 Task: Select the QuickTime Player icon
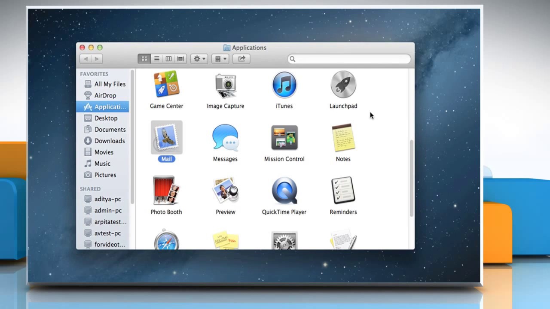(284, 190)
